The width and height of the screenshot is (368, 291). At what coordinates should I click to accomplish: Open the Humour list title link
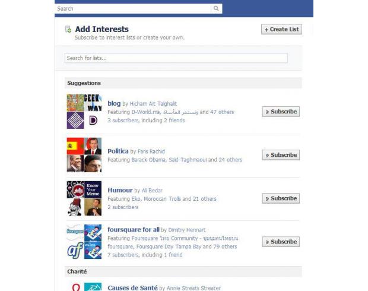120,190
